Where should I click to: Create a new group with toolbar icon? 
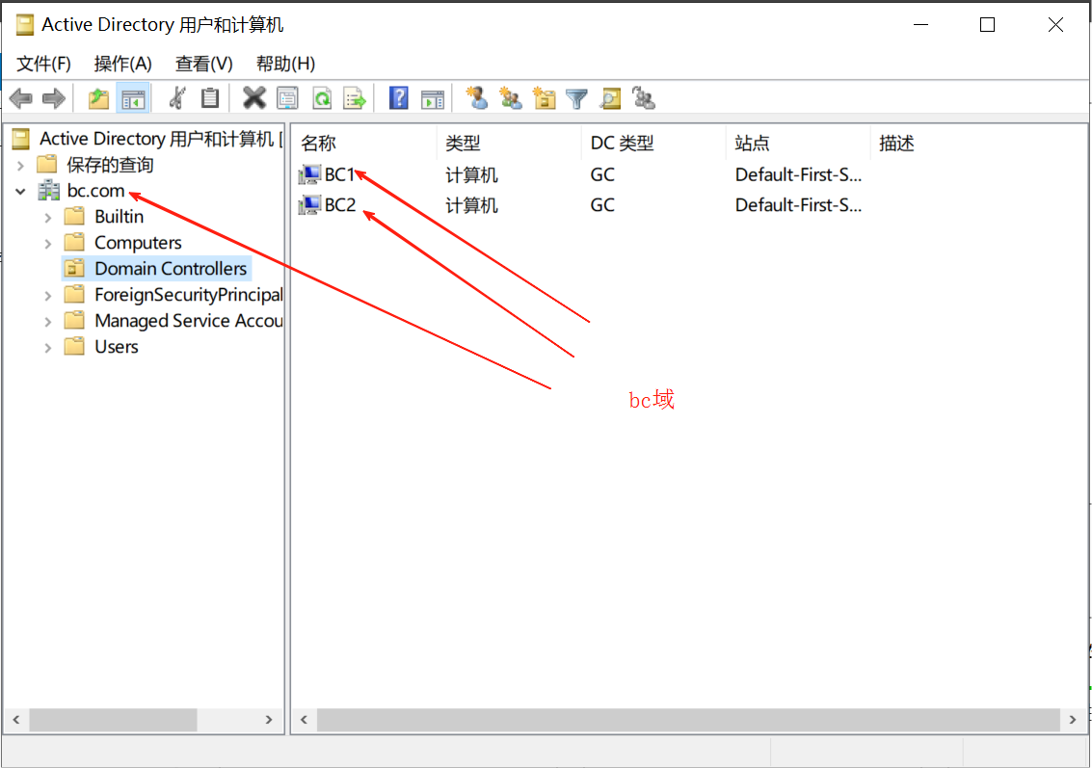point(511,98)
